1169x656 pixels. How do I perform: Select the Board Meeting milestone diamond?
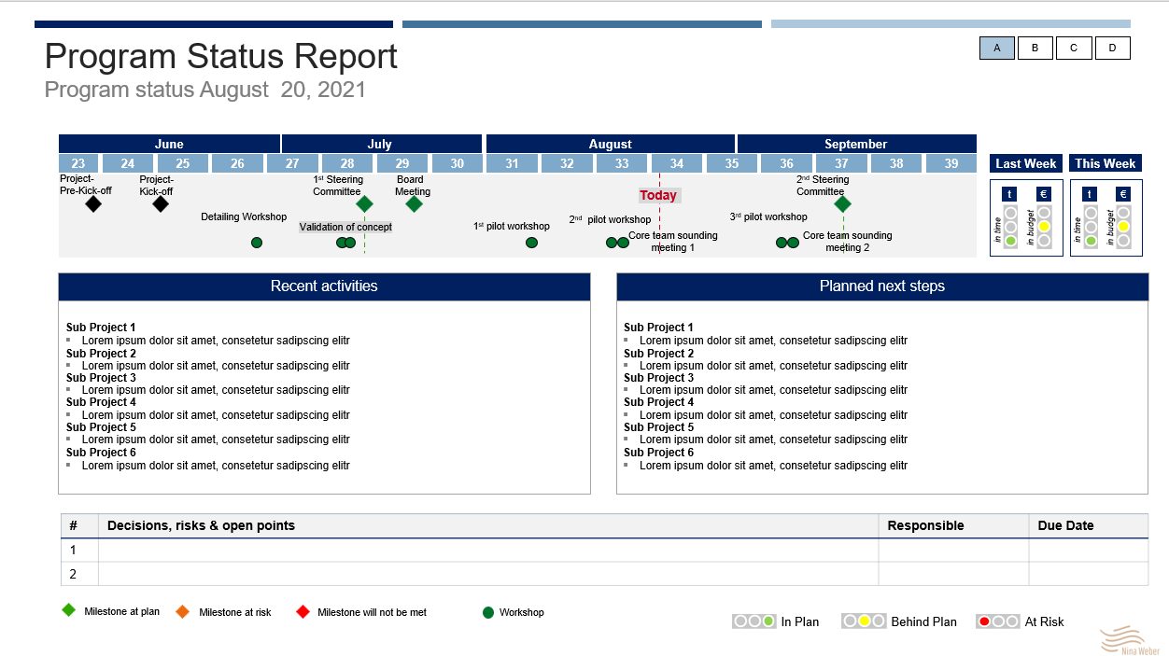coord(414,203)
